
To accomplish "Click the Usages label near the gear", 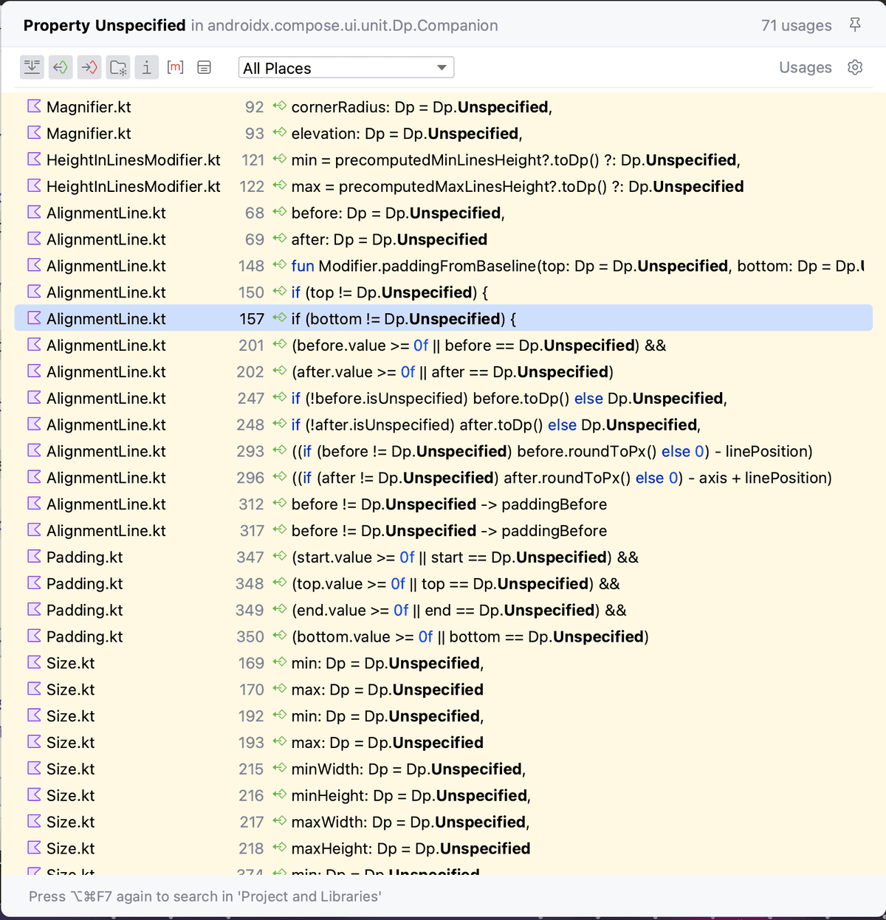I will (806, 67).
